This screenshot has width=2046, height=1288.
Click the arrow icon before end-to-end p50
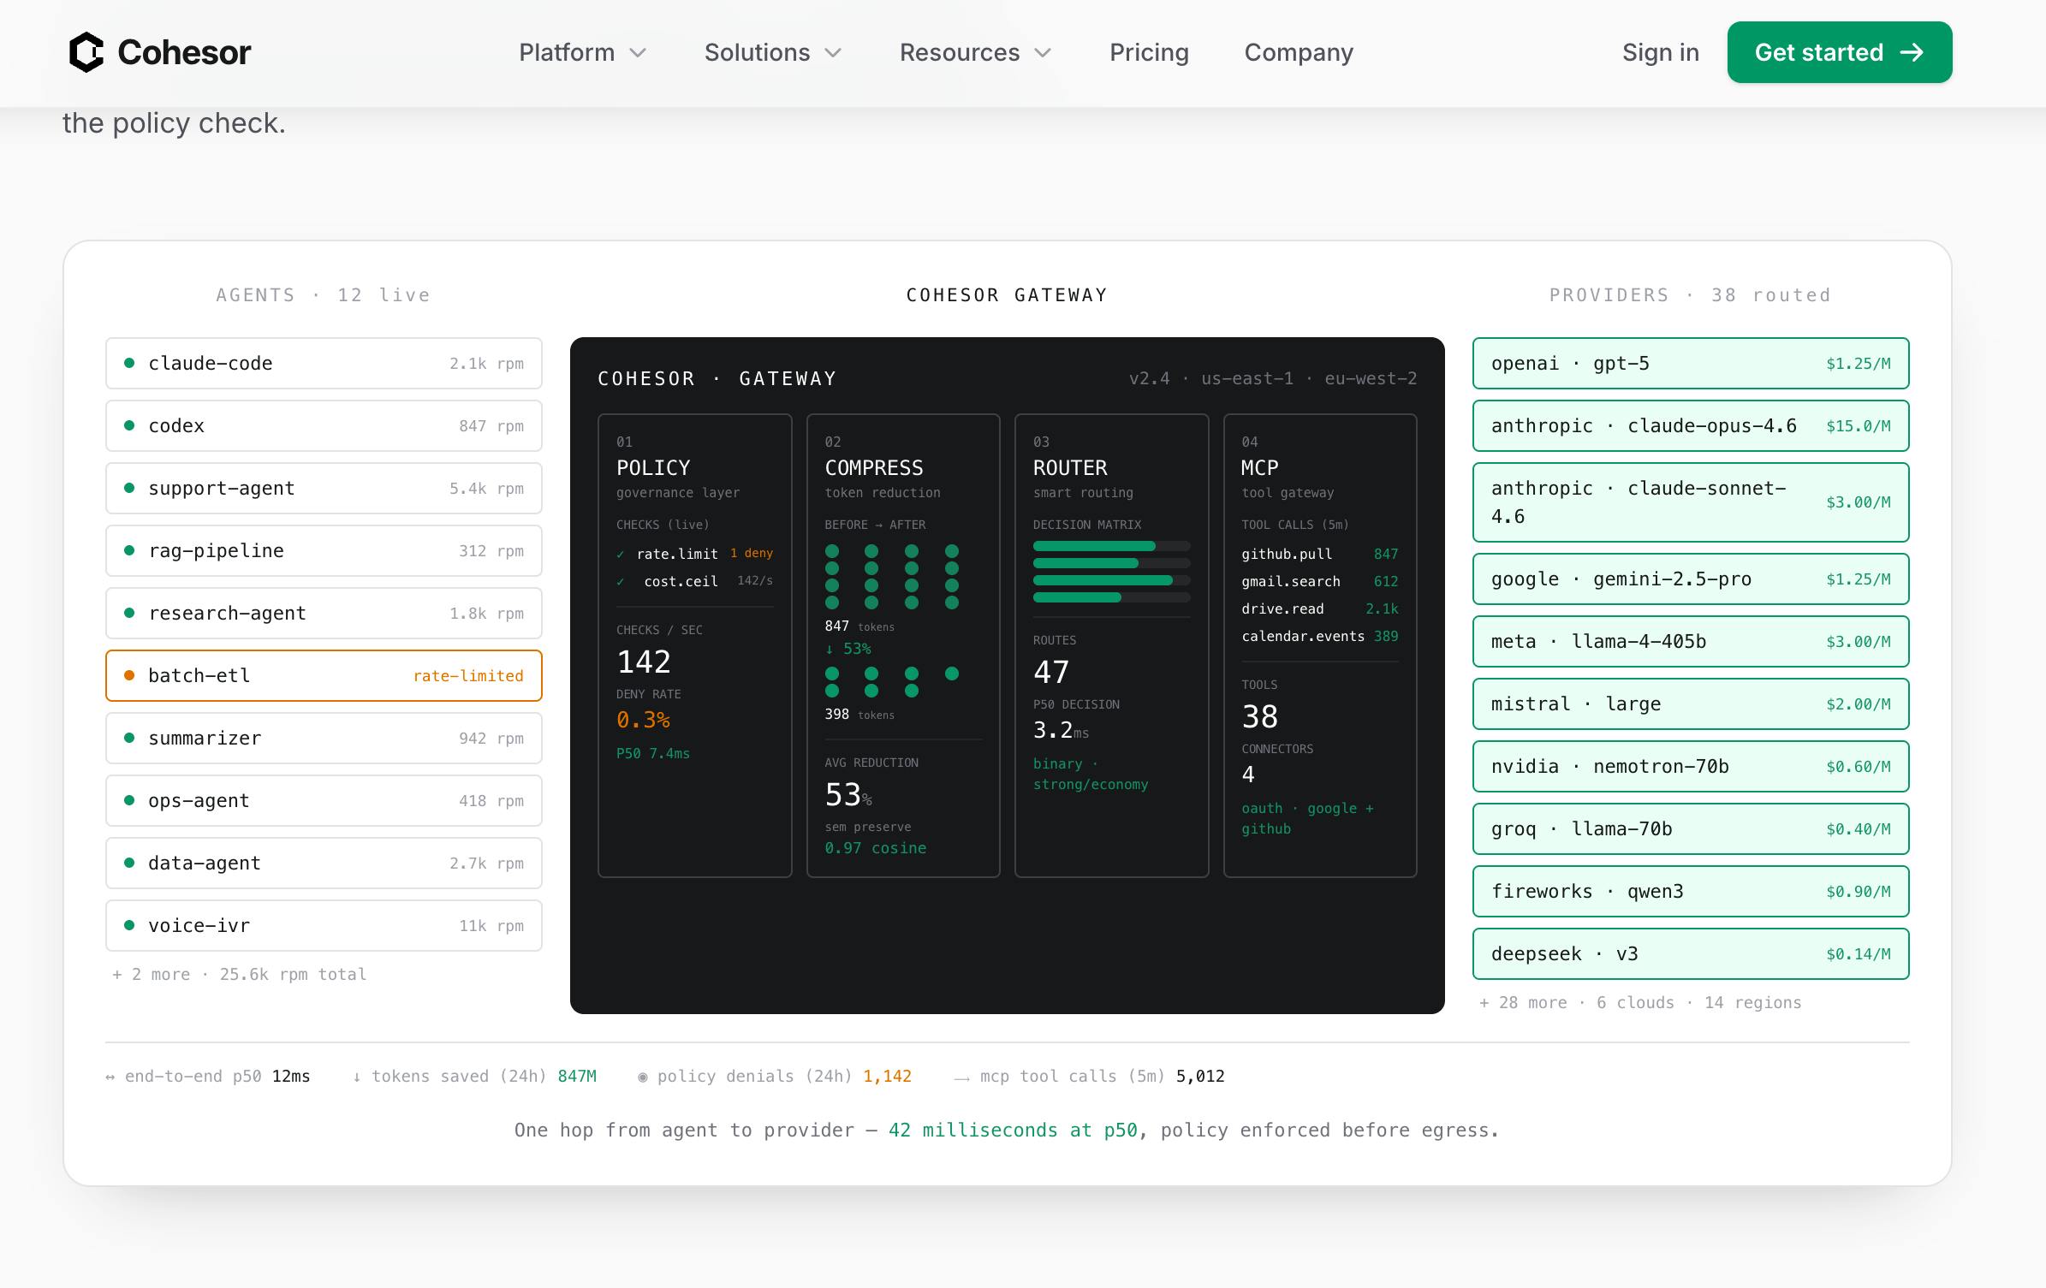click(110, 1077)
